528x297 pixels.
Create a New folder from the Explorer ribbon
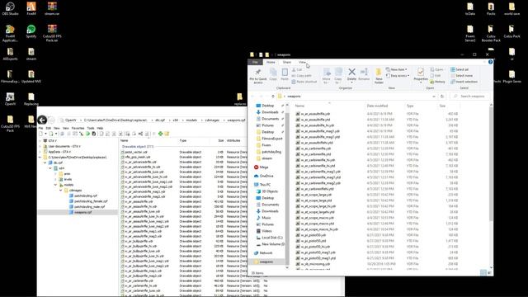[379, 76]
